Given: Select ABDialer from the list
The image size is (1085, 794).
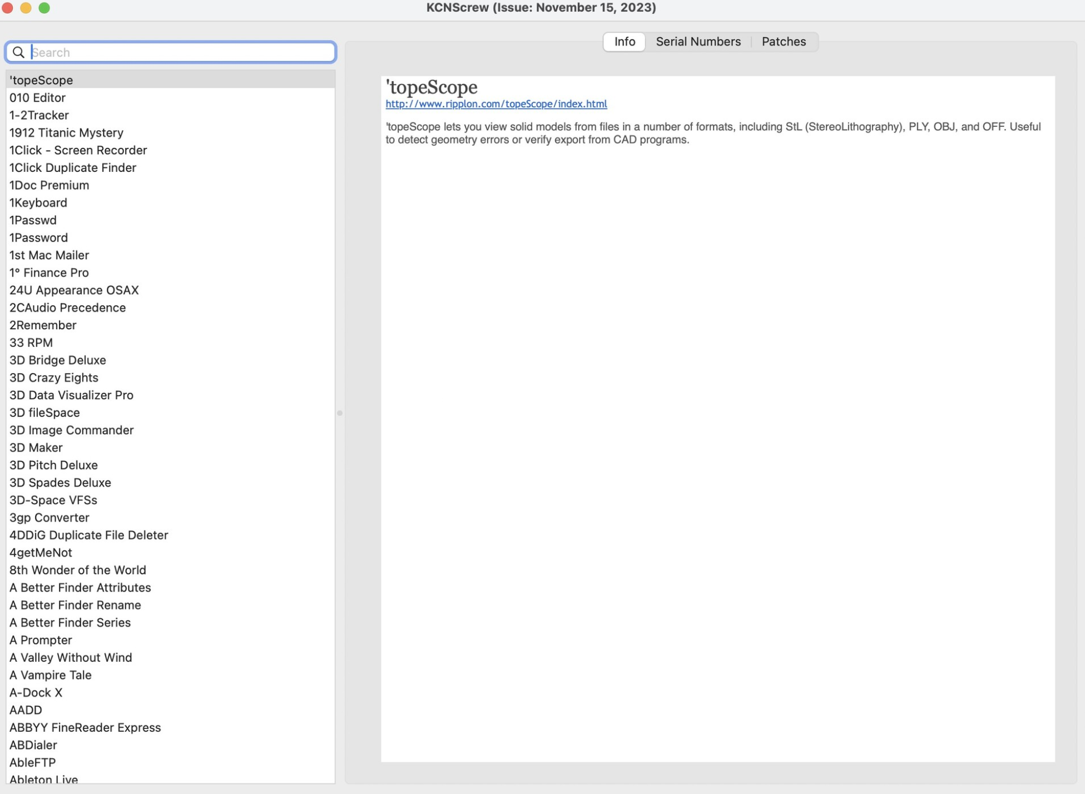Looking at the screenshot, I should 33,745.
